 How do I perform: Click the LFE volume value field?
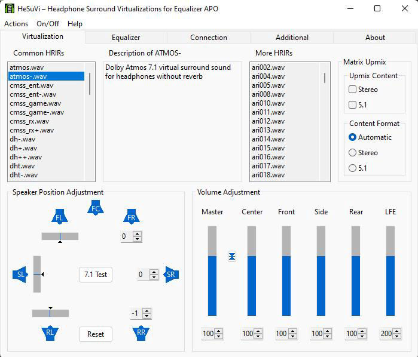386,334
